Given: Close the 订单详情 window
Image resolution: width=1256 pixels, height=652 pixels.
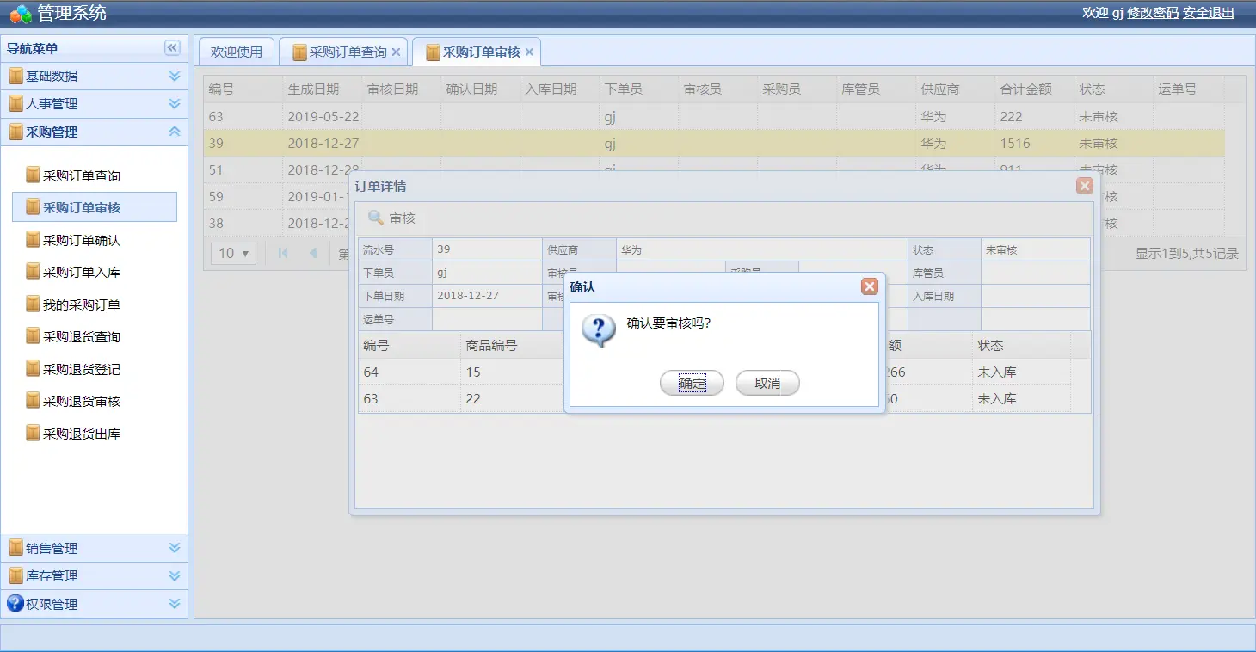Looking at the screenshot, I should (x=1085, y=186).
